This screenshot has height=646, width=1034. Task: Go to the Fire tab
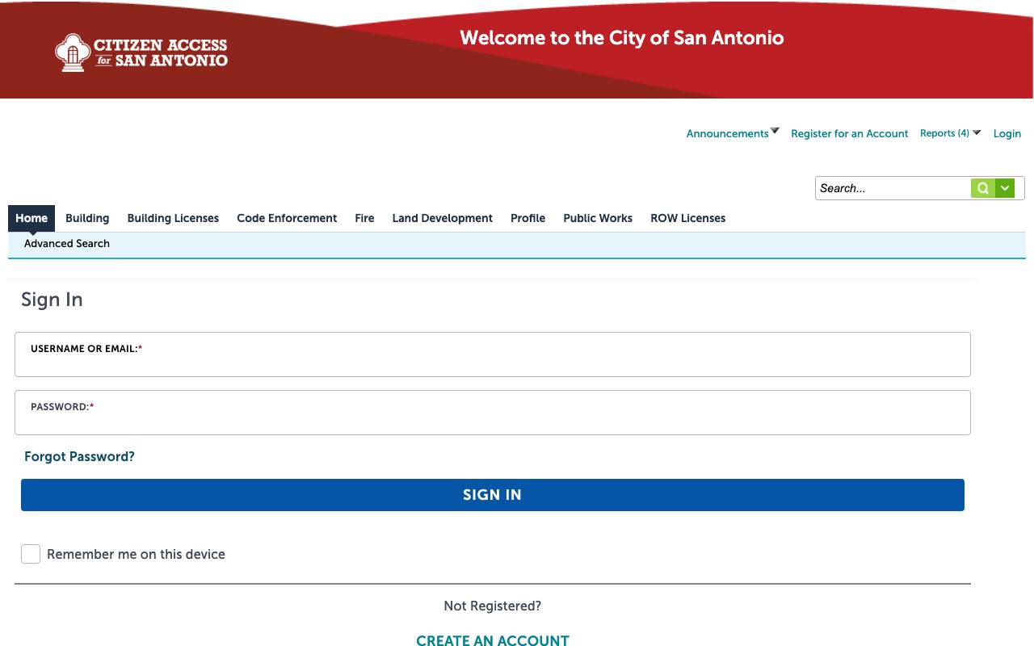coord(364,218)
